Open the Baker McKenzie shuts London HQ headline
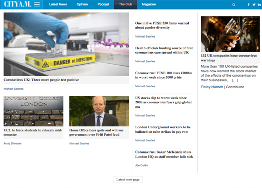 click(x=164, y=154)
